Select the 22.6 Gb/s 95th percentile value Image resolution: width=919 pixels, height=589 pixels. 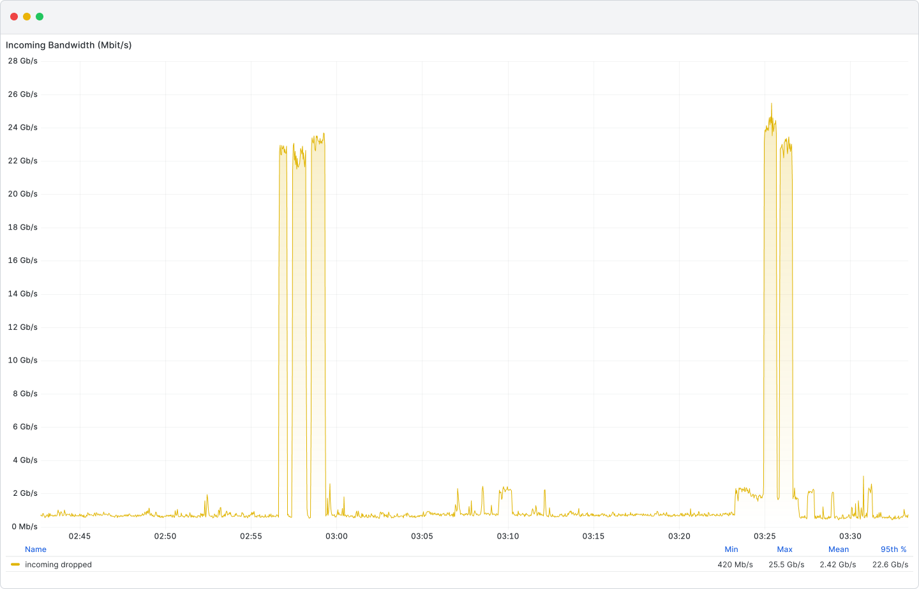[x=890, y=565]
